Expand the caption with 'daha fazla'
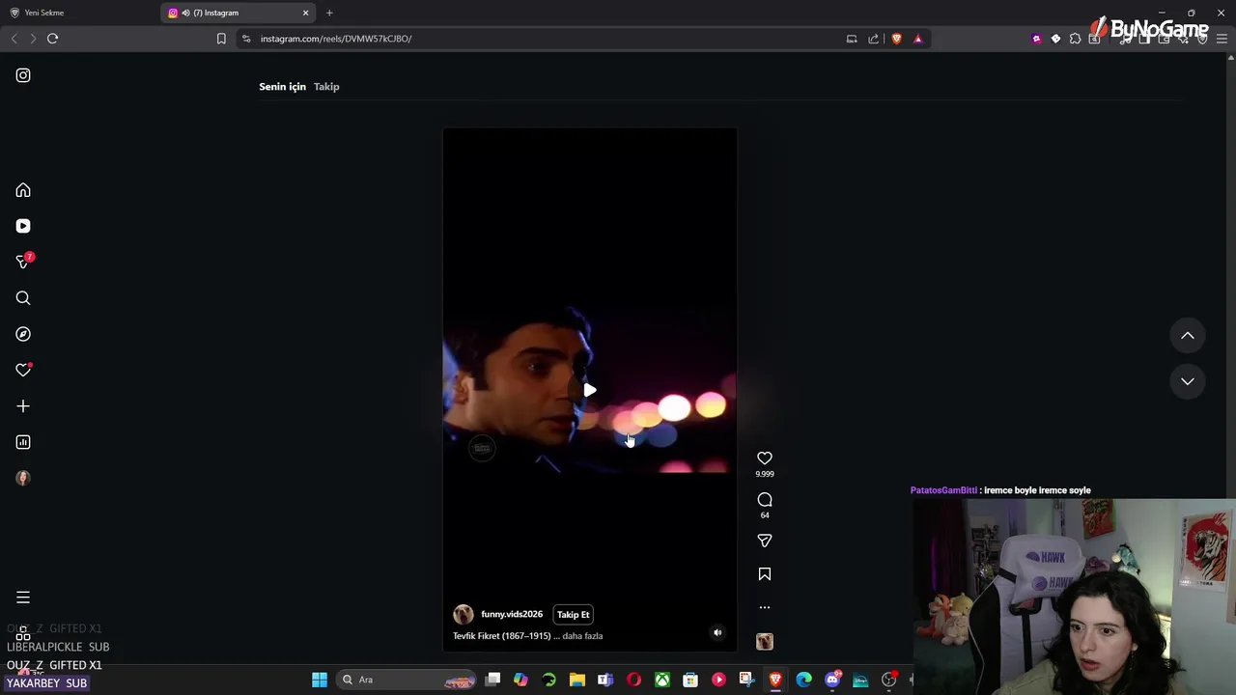 coord(582,636)
